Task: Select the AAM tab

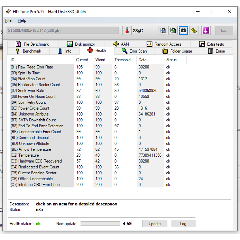Action: [x=121, y=44]
